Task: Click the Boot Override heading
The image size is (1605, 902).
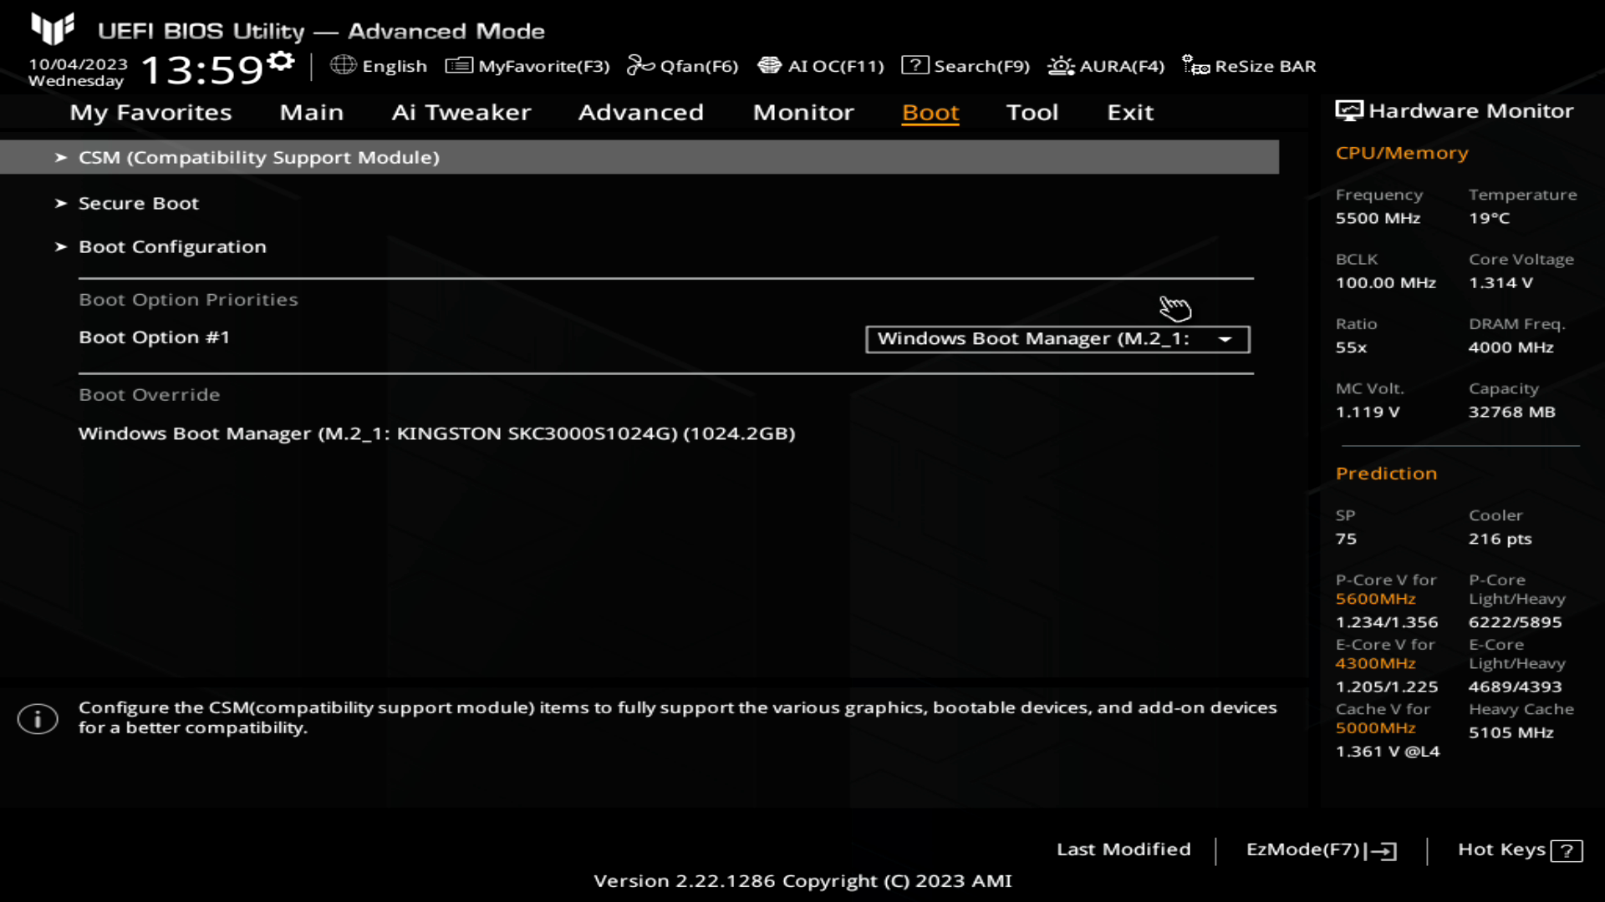Action: pyautogui.click(x=149, y=395)
